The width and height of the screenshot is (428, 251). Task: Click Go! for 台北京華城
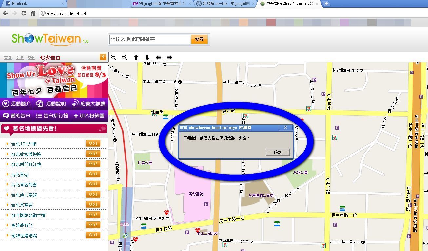(x=93, y=204)
